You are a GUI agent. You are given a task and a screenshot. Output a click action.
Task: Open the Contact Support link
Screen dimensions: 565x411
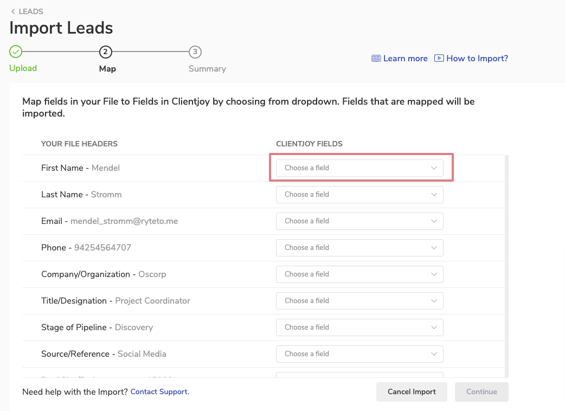point(159,391)
